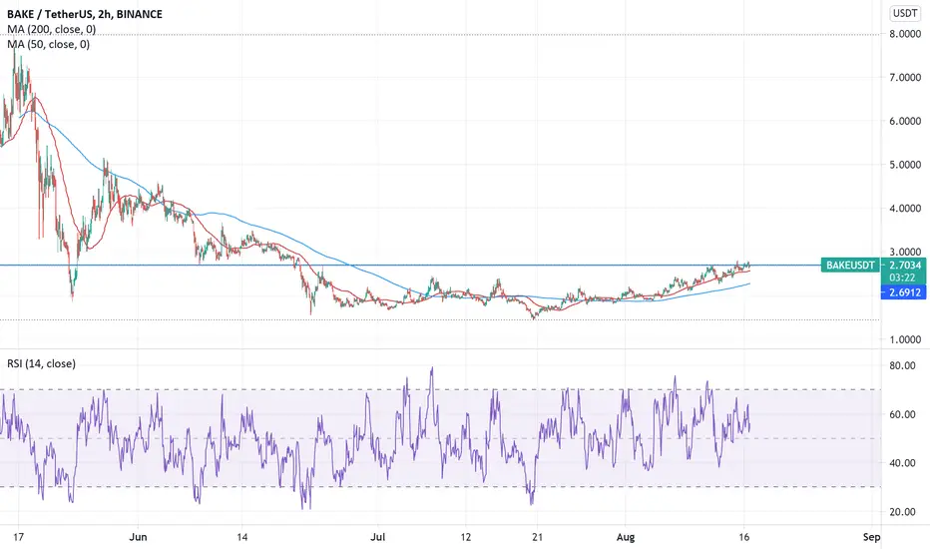Click the Jun date on time axis
The image size is (930, 549).
[138, 537]
